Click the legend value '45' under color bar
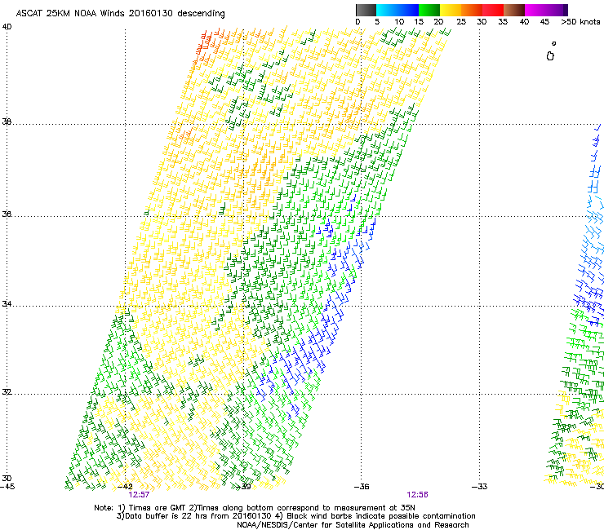 point(544,22)
